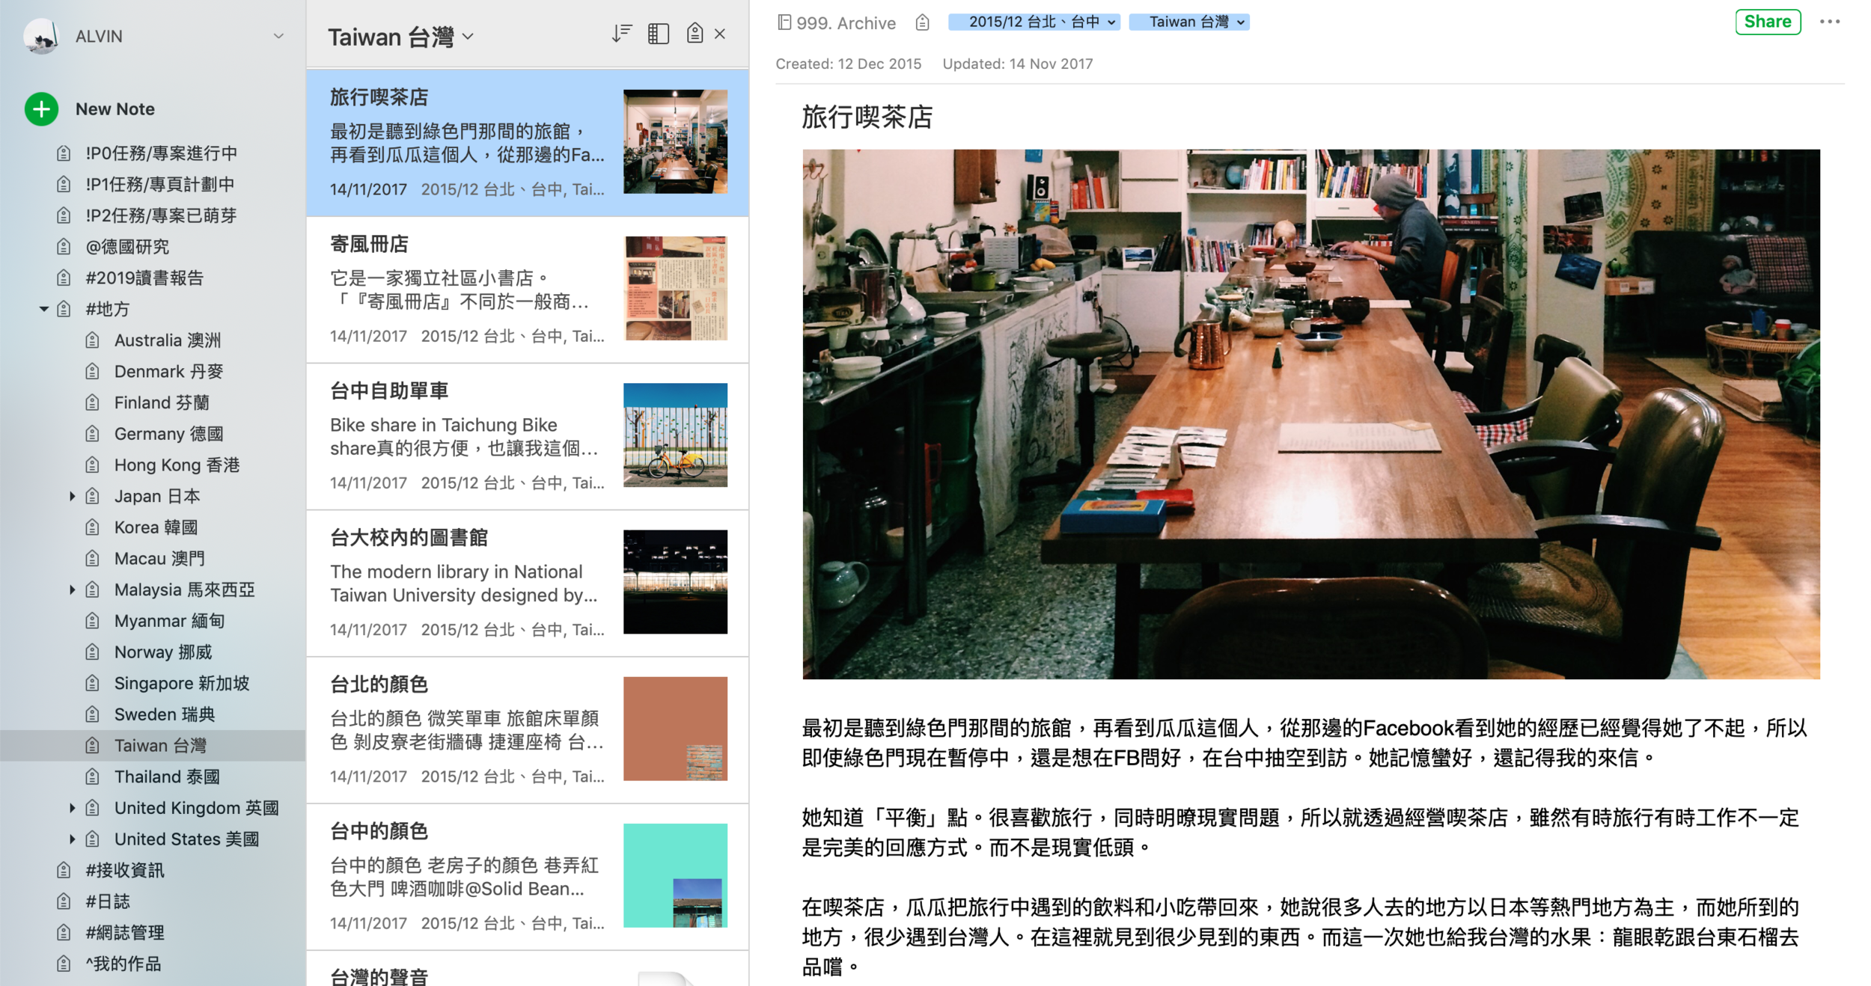Click the night library thumbnail of 台大校內的圖書館
Screen dimensions: 1871x986
click(675, 582)
